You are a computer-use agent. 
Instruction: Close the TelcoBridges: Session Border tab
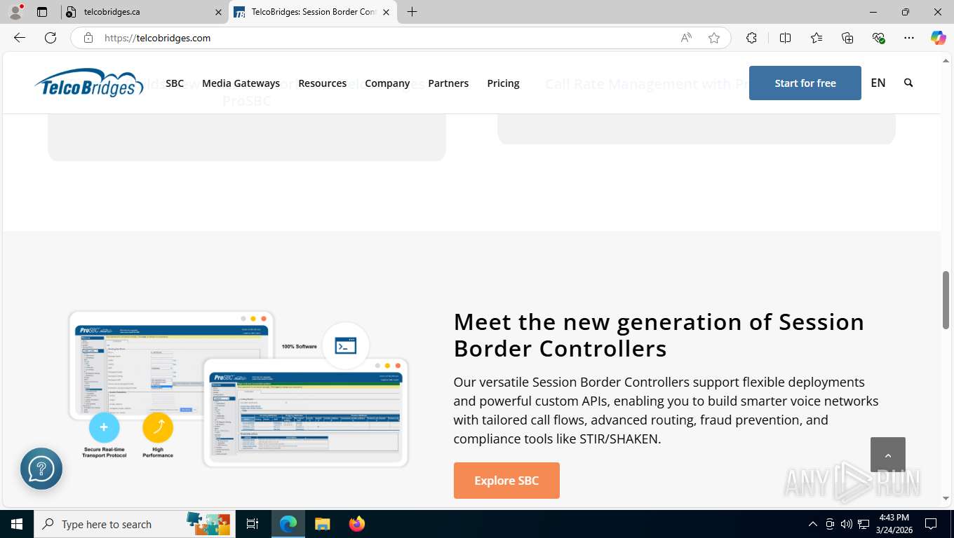tap(386, 12)
